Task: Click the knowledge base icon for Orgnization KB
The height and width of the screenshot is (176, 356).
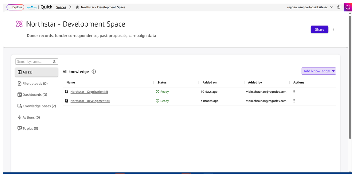Action: 67,92
